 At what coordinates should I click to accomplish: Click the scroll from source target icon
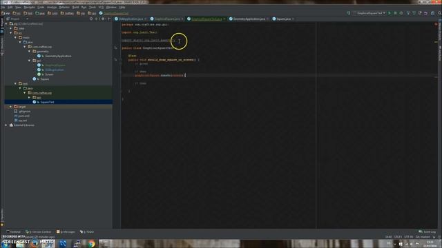91,19
